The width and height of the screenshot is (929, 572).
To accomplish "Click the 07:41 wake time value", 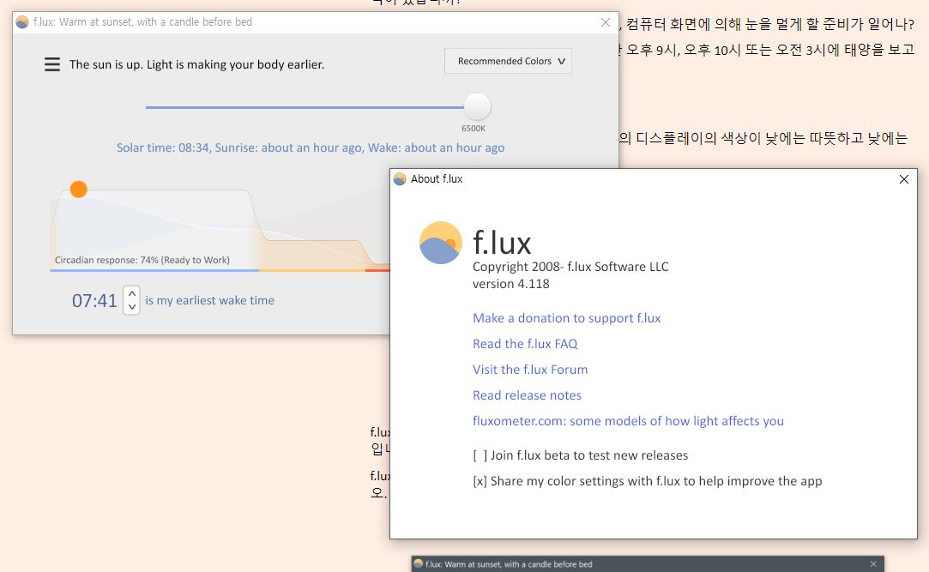I will click(95, 301).
